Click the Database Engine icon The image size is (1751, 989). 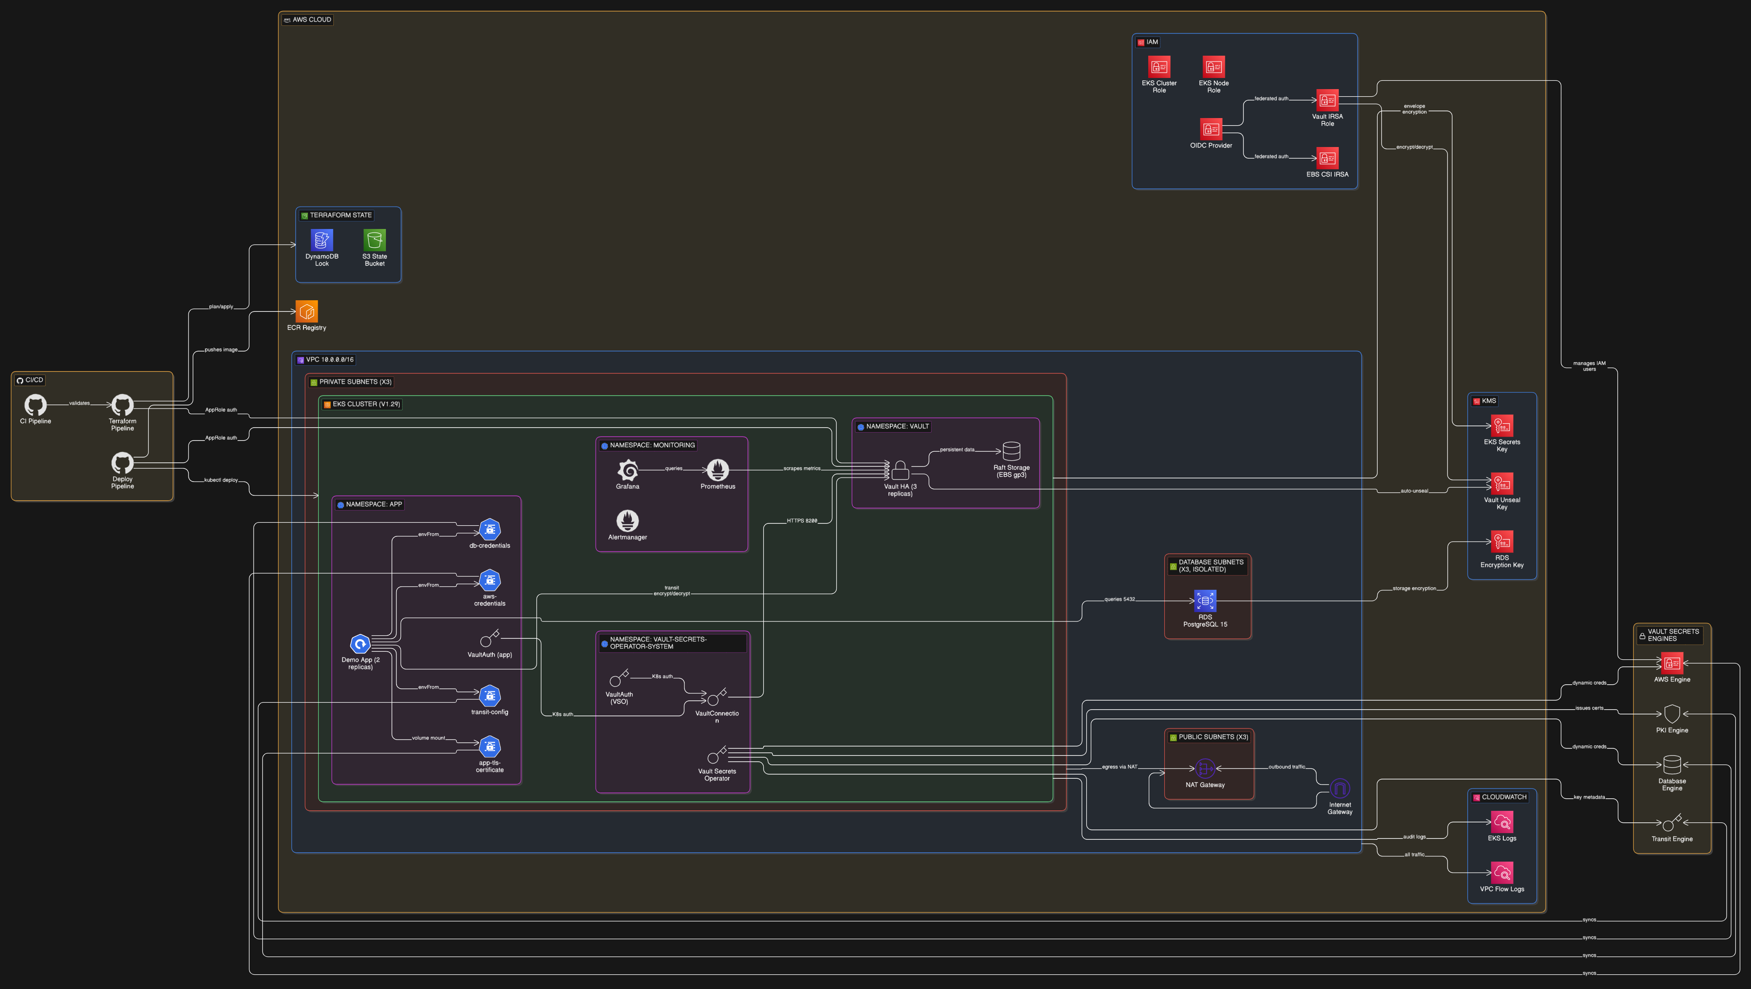click(1672, 764)
